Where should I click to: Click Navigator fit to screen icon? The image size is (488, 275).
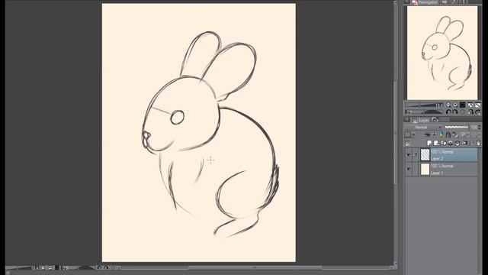[471, 105]
